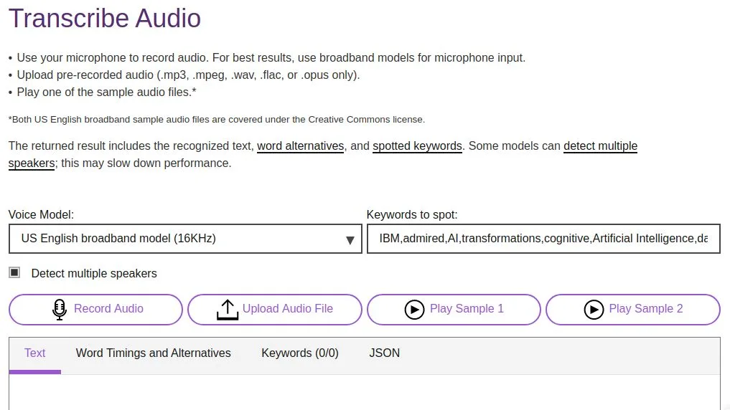Click the Detect multiple speakers label text
This screenshot has height=410, width=730.
pyautogui.click(x=94, y=273)
